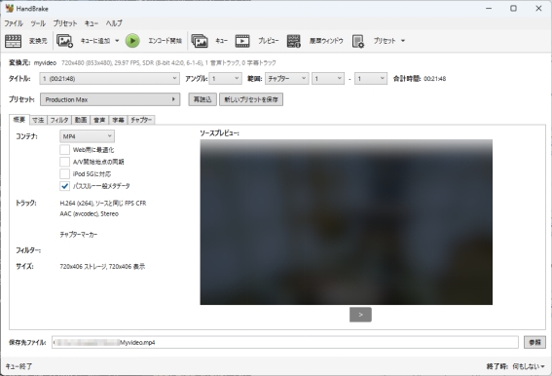This screenshot has height=376, width=552.
Task: Open the Production Max preset selector
Action: (110, 99)
